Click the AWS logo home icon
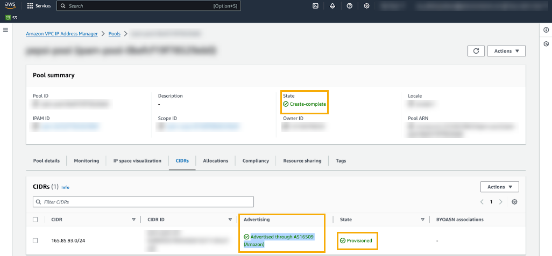Screen dimensions: 552x256 (x=10, y=6)
